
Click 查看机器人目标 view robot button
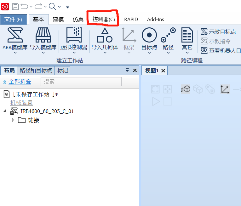[221, 51]
